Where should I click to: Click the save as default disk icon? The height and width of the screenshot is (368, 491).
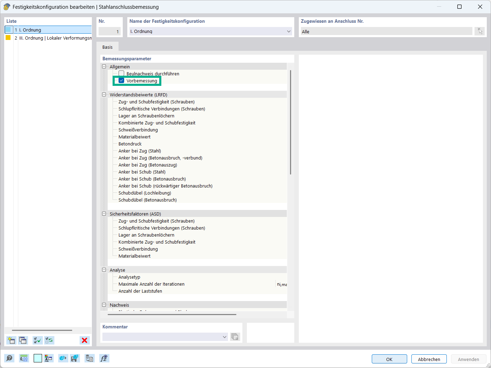tap(75, 359)
